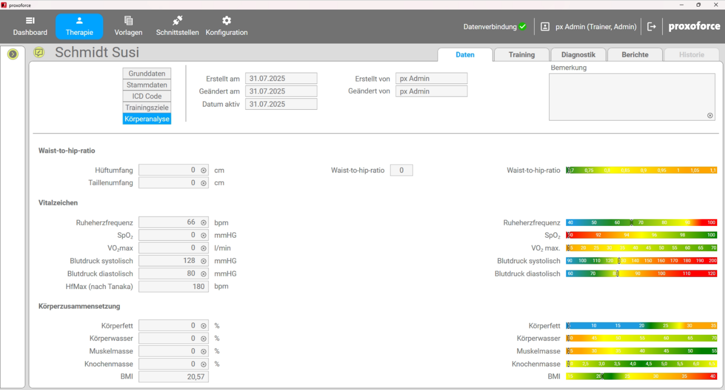Click the Hüftumfang input field
725x390 pixels.
[169, 170]
